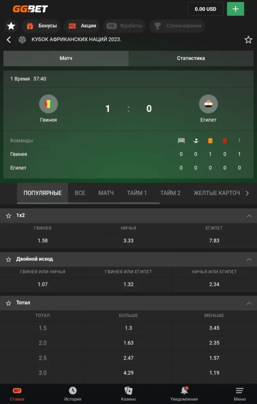Collapse the Тотал section
The width and height of the screenshot is (257, 404).
pyautogui.click(x=249, y=303)
